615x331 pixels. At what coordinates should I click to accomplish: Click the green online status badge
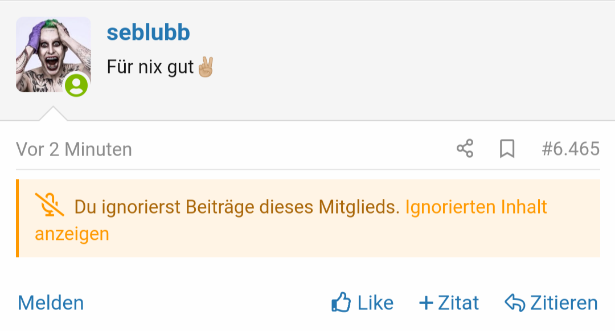click(76, 85)
